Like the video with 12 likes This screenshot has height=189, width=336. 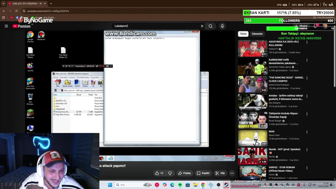click(159, 173)
